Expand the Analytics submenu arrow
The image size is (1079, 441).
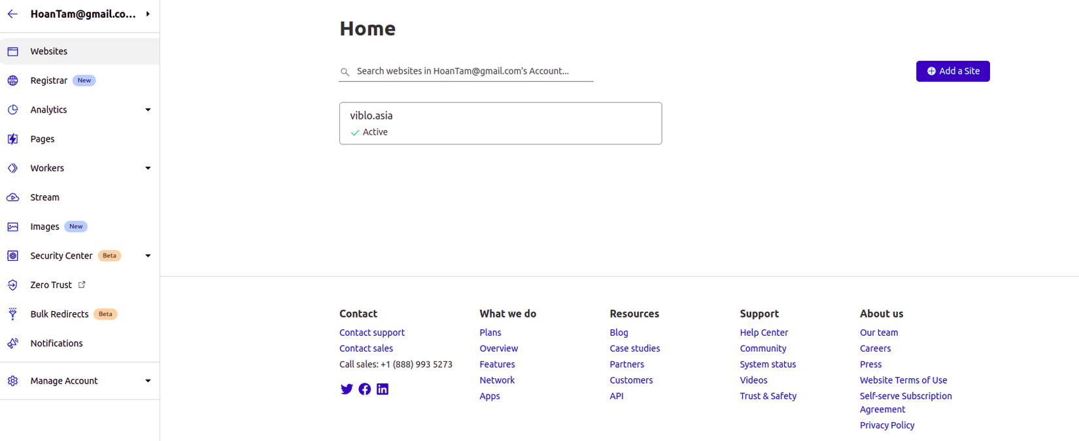coord(148,110)
